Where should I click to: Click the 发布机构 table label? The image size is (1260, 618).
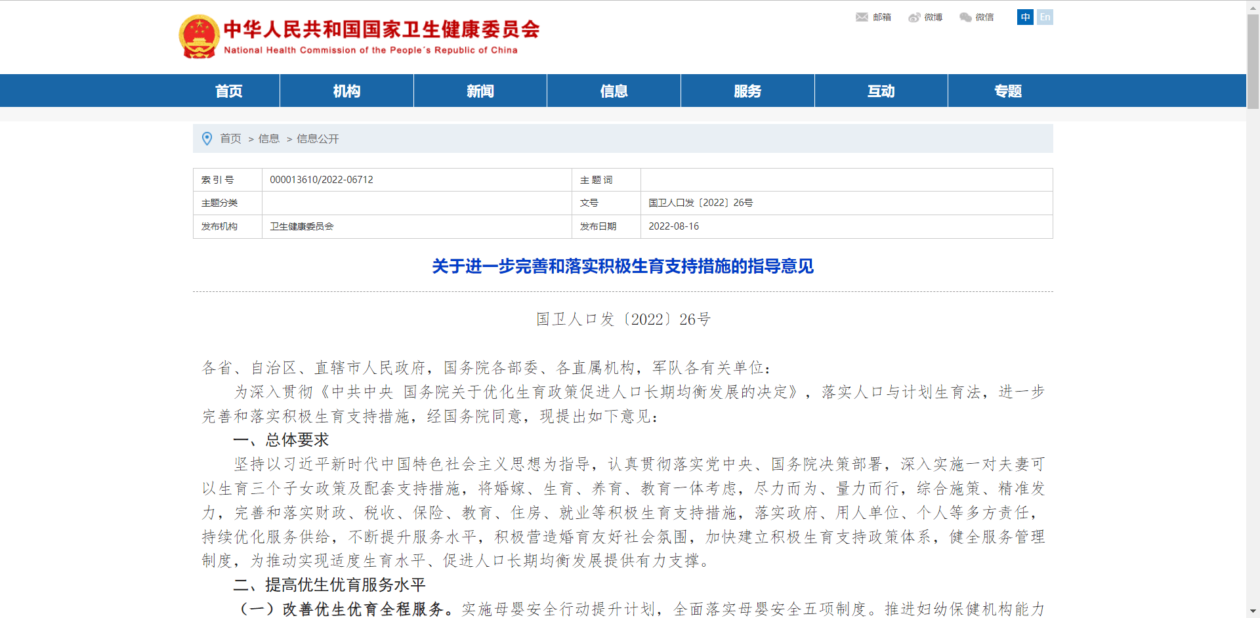coord(219,226)
